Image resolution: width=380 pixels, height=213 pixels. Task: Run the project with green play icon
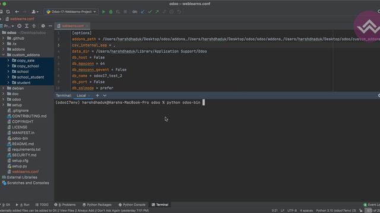coord(103,12)
